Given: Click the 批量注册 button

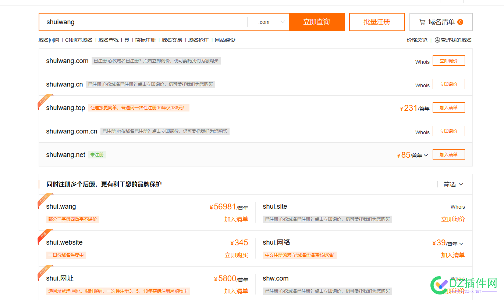Looking at the screenshot, I should tap(377, 22).
